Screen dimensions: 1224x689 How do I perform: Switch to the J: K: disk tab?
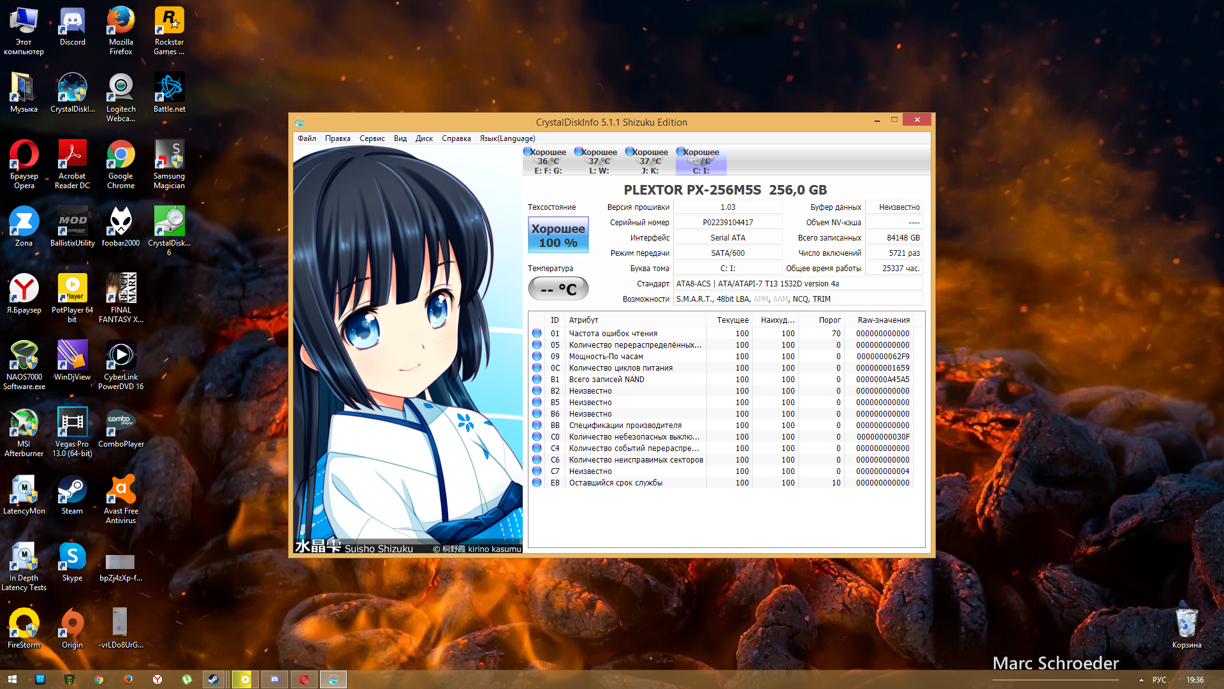coord(649,161)
